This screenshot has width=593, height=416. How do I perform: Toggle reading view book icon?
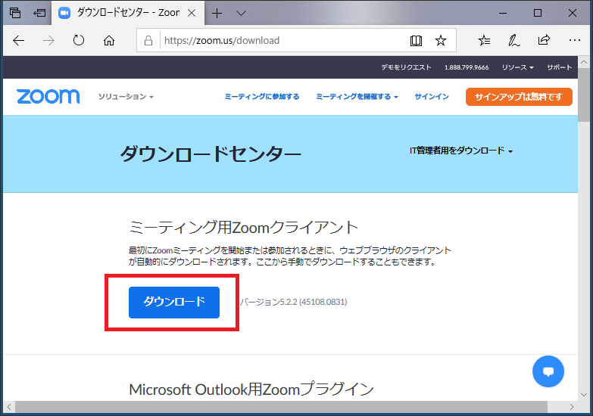[416, 40]
